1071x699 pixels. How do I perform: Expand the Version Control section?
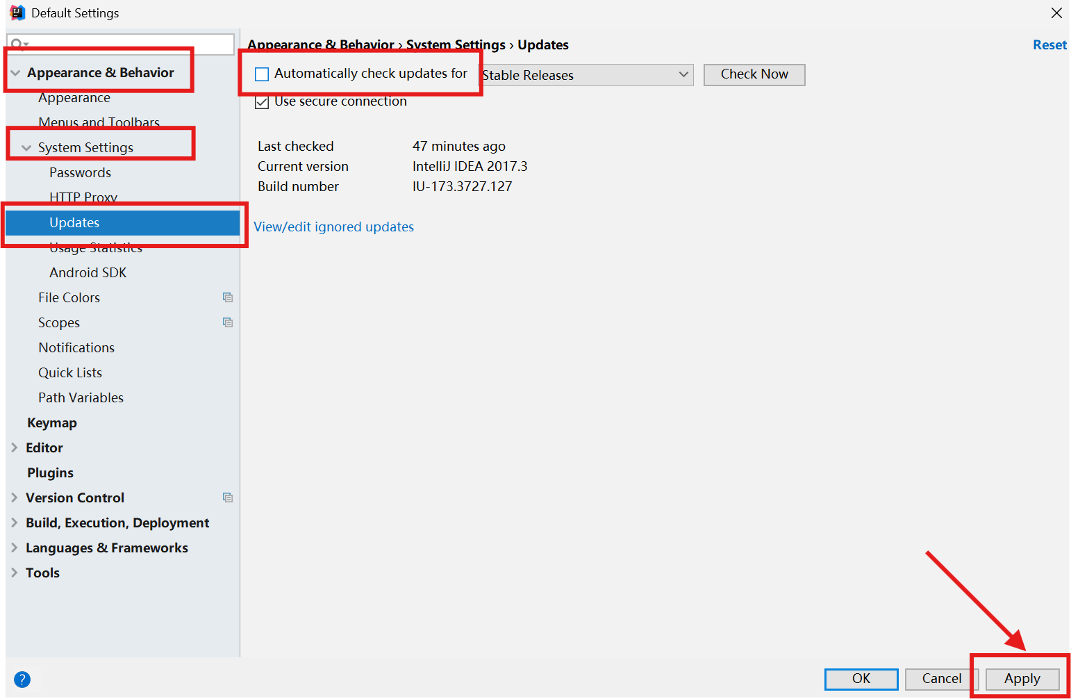click(x=15, y=497)
